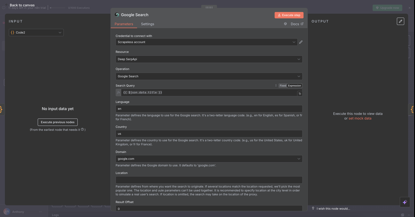
Task: Click the set mock data link
Action: (360, 119)
